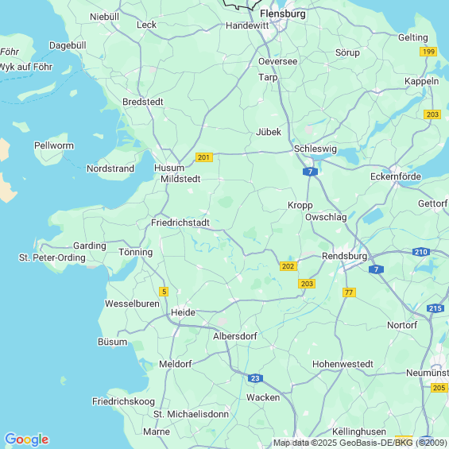Click the 202 road shield west of Rendsburg
This screenshot has height=449, width=449.
point(288,266)
